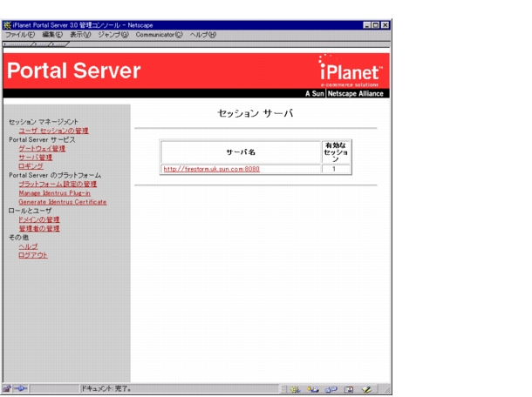The height and width of the screenshot is (397, 532).
Task: Open Newsgroups icon in component bar
Action: 331,389
